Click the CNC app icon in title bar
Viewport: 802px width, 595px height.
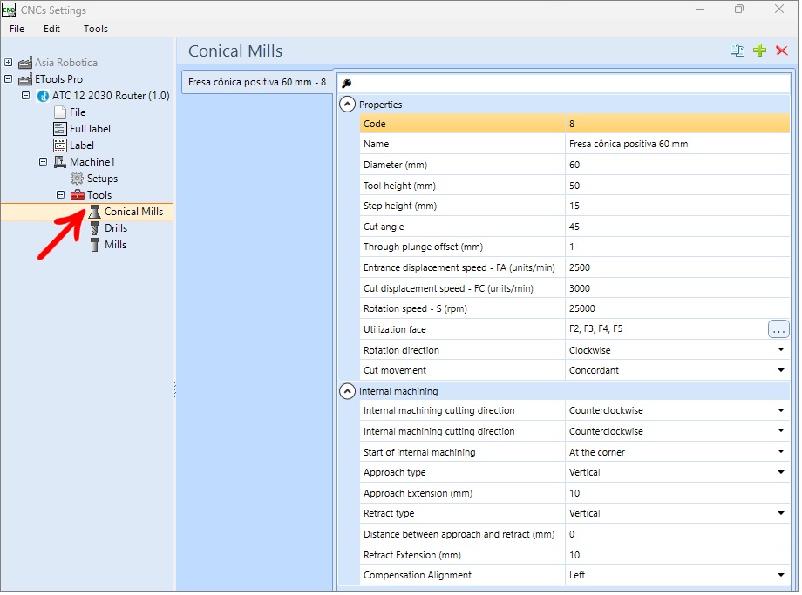(x=9, y=10)
